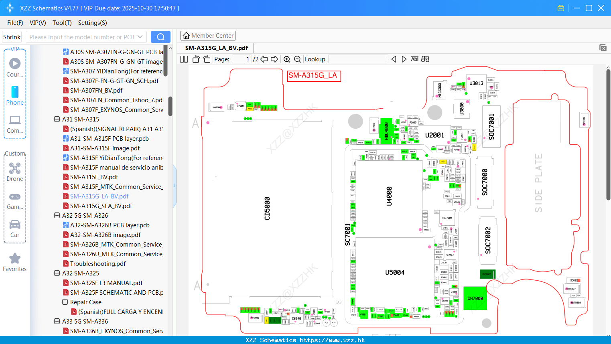
Task: Click the XZZ website link in status bar
Action: (x=332, y=340)
